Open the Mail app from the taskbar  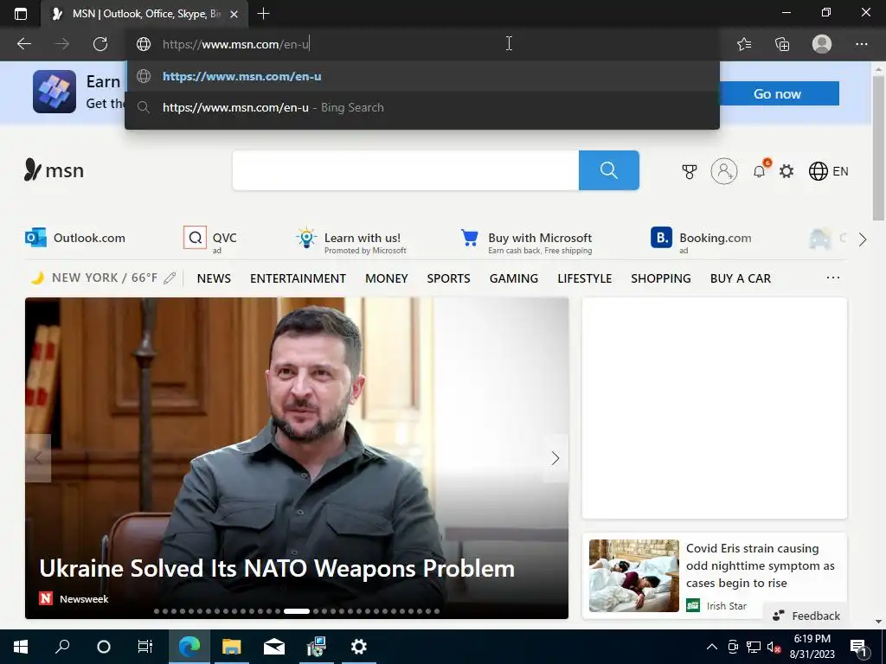point(274,647)
